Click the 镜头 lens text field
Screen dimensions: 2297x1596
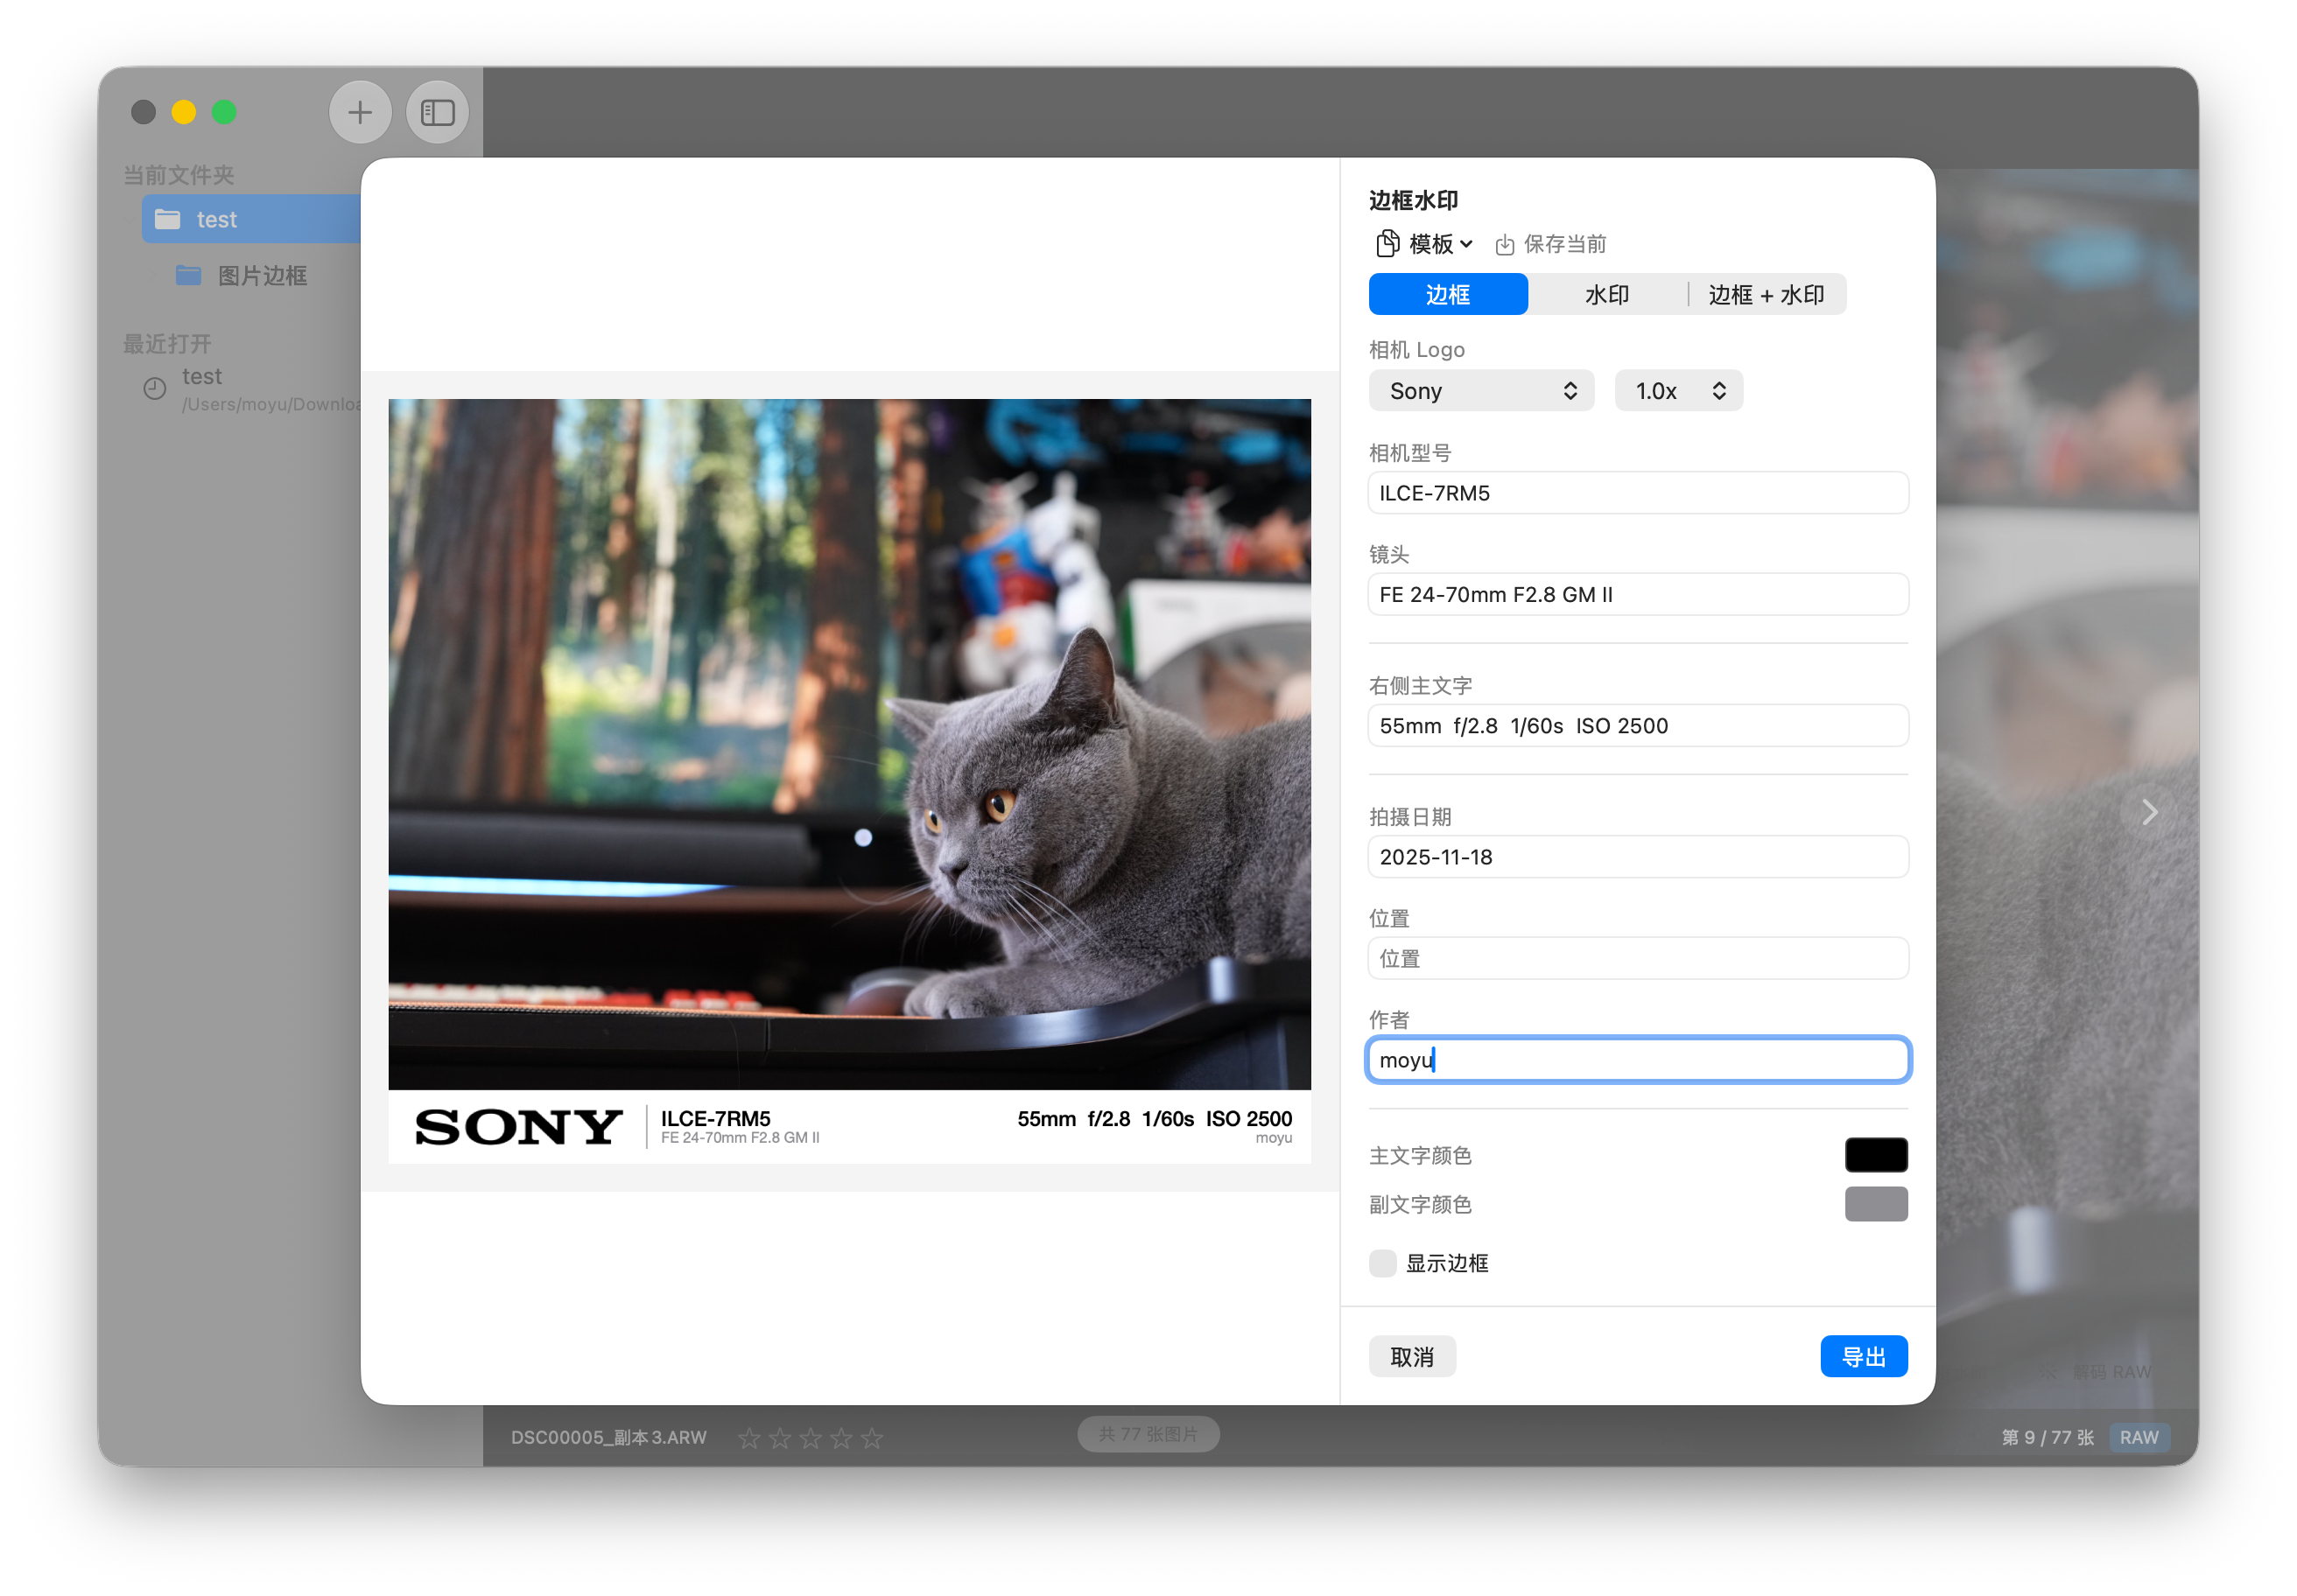(1638, 595)
